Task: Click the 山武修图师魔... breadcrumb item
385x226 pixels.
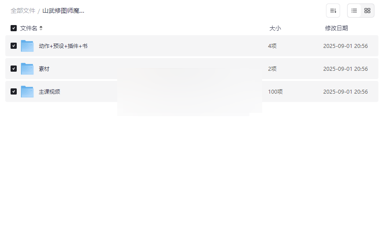Action: pyautogui.click(x=63, y=11)
